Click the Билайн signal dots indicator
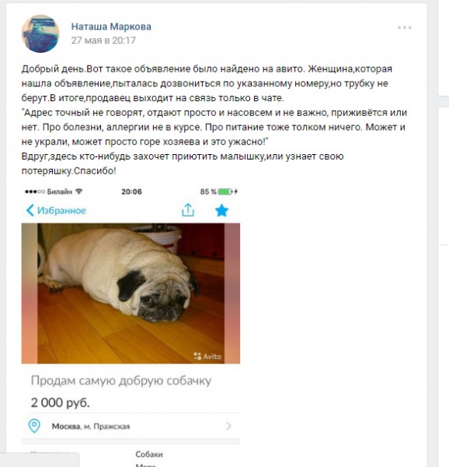 (x=35, y=191)
